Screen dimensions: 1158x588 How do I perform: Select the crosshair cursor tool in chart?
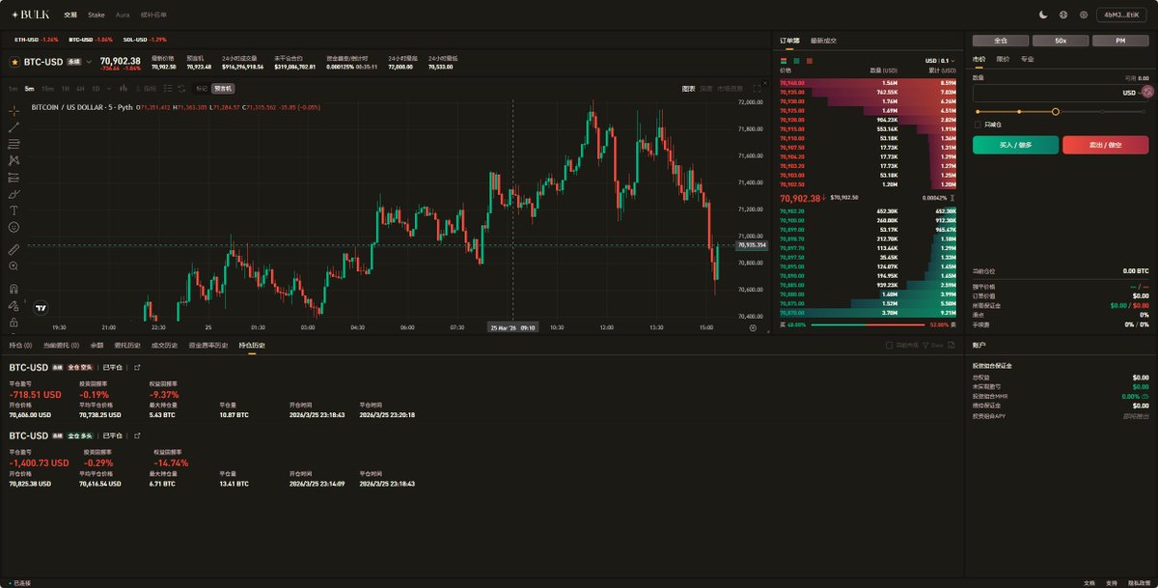14,110
